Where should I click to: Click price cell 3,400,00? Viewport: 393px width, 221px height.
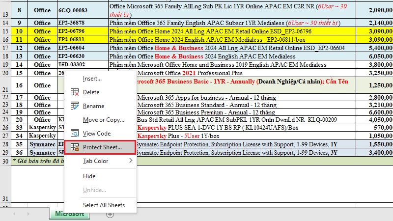tap(374, 152)
